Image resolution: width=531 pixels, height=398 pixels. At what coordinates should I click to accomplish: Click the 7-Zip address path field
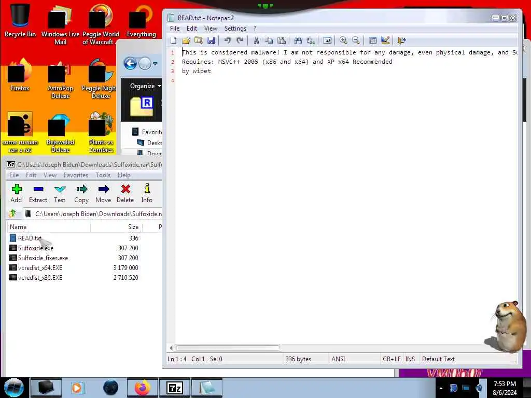click(x=93, y=214)
